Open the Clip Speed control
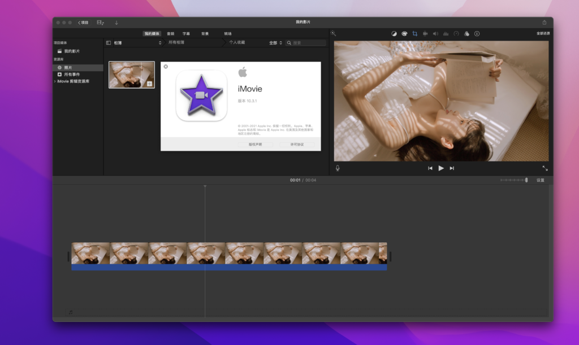This screenshot has height=345, width=579. point(456,33)
